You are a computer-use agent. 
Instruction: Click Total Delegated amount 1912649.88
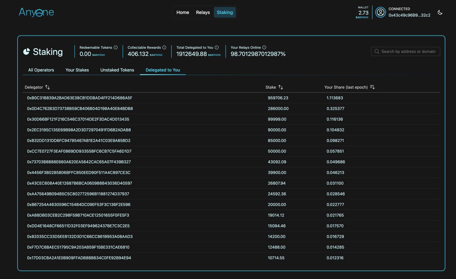tap(192, 54)
